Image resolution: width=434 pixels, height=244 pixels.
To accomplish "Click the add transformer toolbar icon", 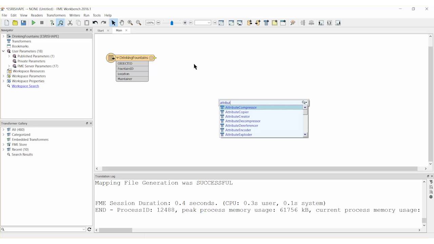I will 266,23.
